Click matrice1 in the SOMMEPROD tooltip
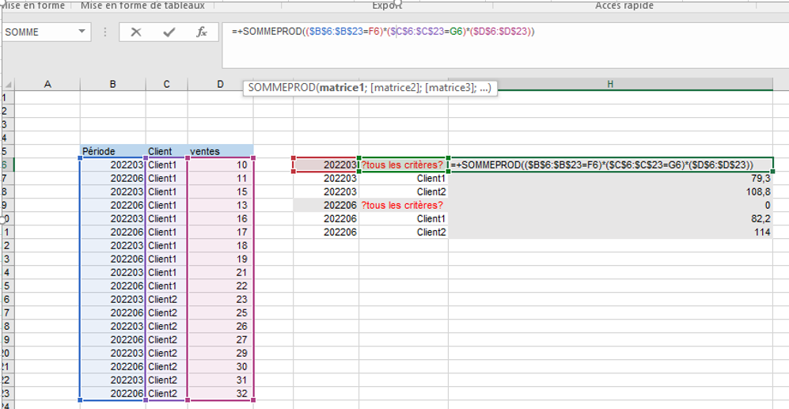 click(x=342, y=88)
